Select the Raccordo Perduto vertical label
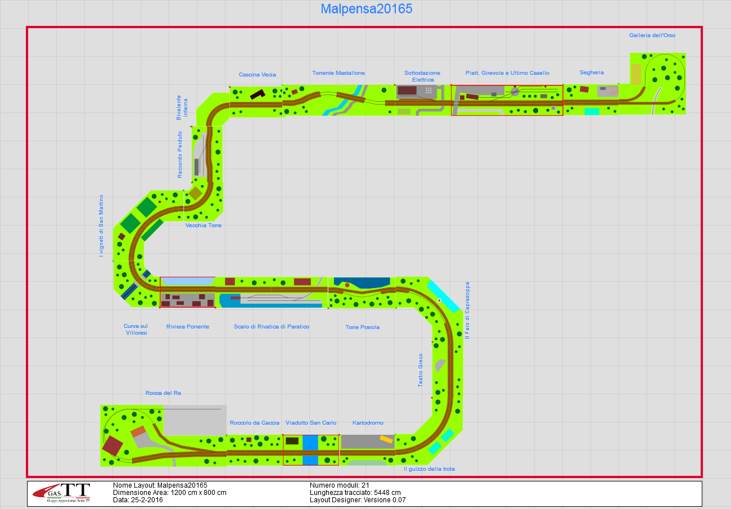The height and width of the screenshot is (509, 731). [180, 155]
